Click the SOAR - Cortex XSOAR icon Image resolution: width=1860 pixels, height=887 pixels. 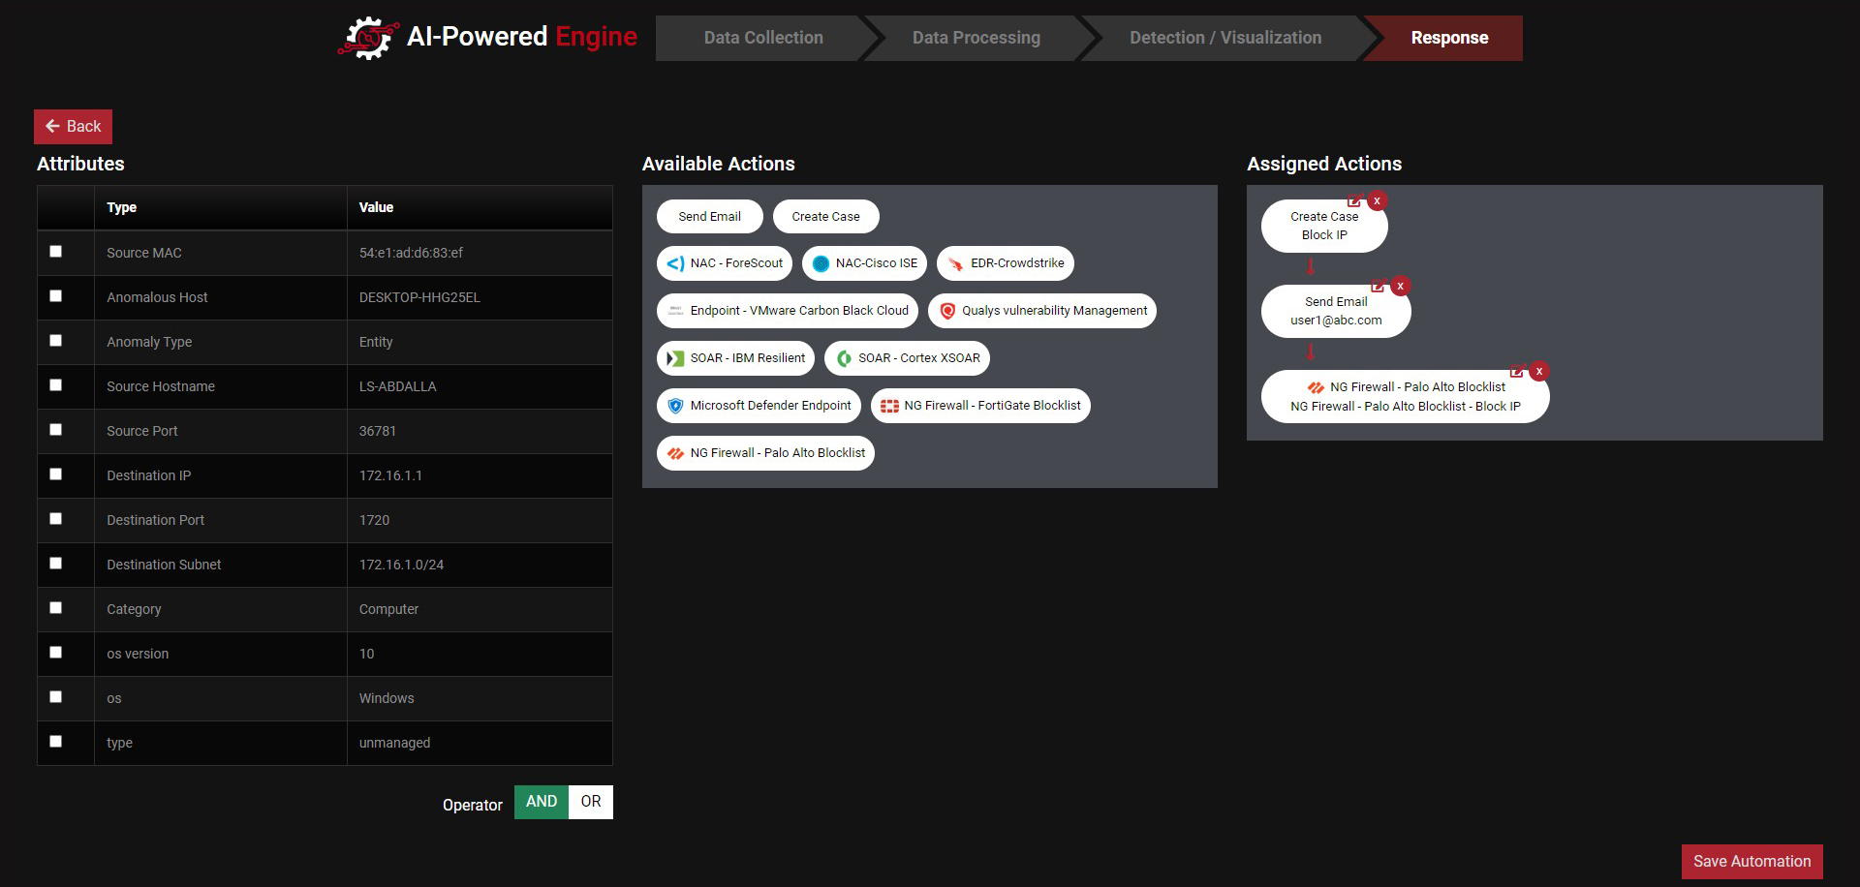844,358
